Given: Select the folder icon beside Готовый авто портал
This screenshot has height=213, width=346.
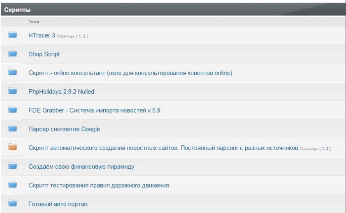Looking at the screenshot, I should tap(12, 204).
